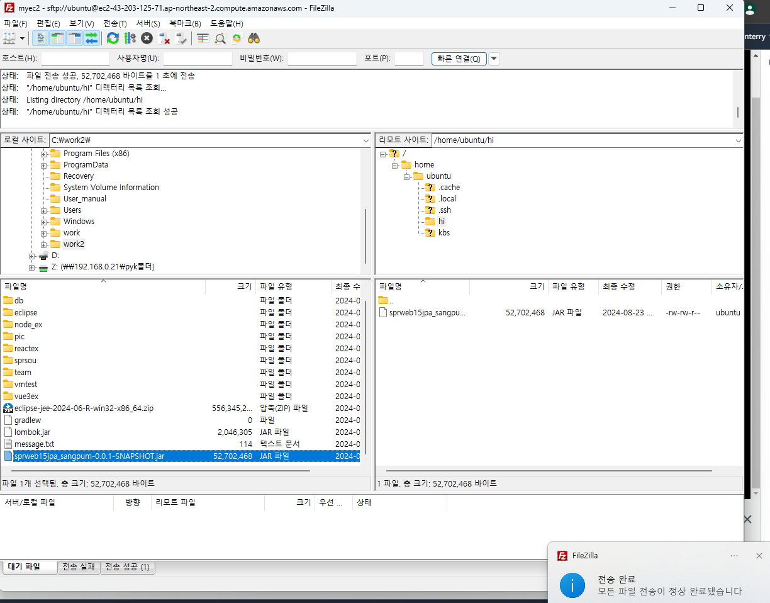
Task: Open the 파일(F) menu
Action: pyautogui.click(x=15, y=23)
